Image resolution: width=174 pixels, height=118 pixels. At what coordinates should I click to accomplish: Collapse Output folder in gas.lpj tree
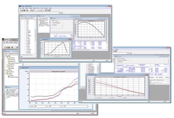(x=5, y=74)
